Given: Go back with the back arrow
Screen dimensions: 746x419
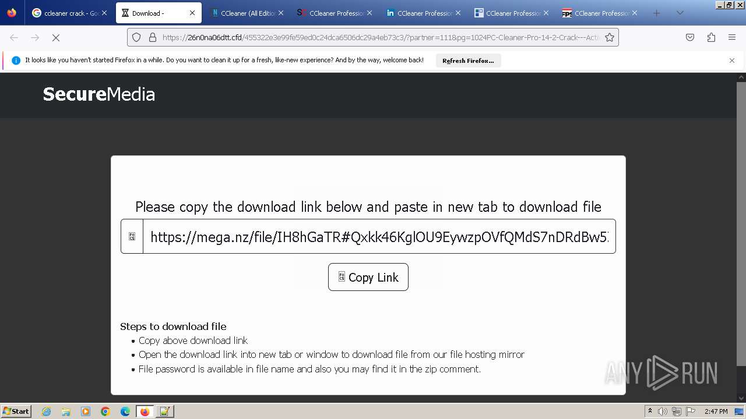Looking at the screenshot, I should tap(14, 37).
